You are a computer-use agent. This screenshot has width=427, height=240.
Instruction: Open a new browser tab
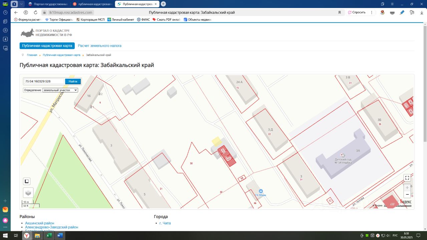[x=163, y=4]
